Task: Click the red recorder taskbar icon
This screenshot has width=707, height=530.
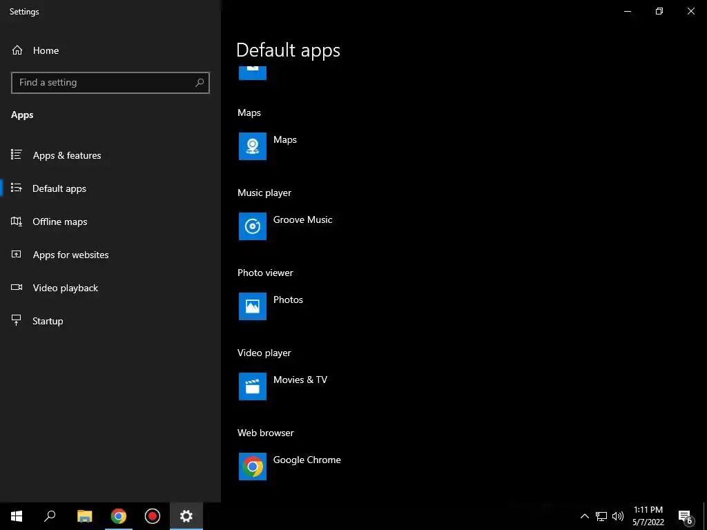Action: click(153, 516)
